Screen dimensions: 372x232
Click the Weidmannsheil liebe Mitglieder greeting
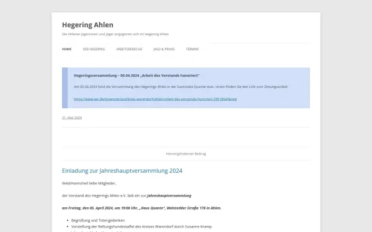click(89, 183)
